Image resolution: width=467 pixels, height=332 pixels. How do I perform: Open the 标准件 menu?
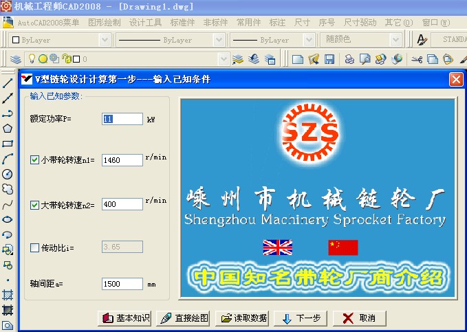182,23
